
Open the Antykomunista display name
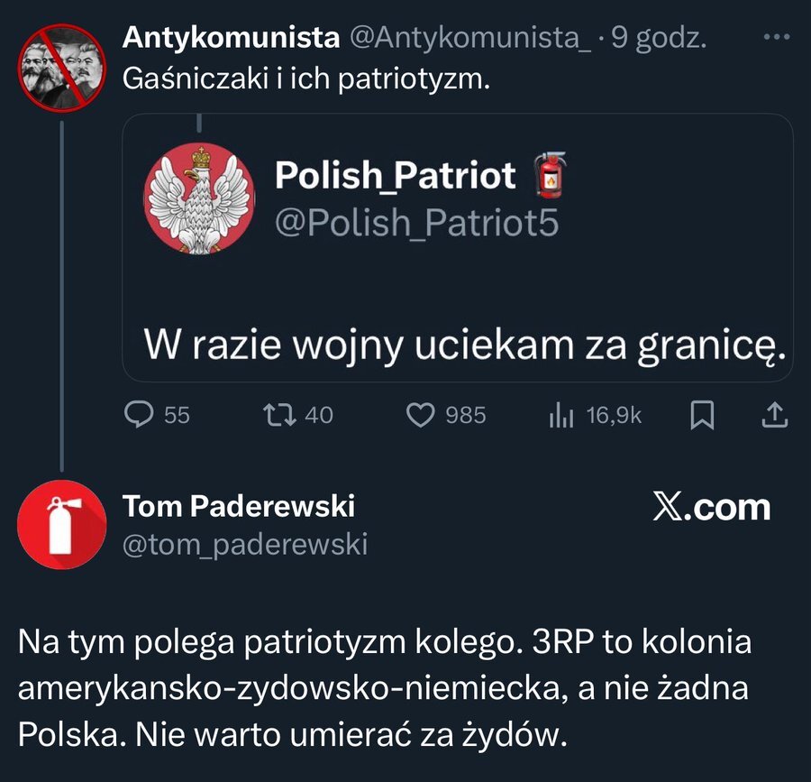[231, 38]
